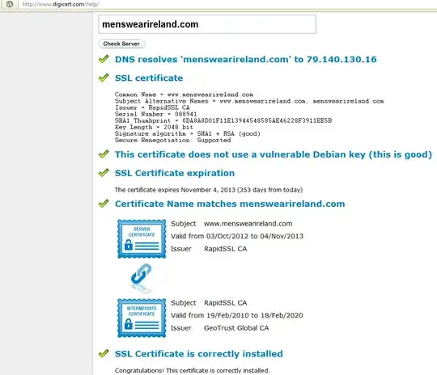Click the vulnerable Debian key heading

[274, 154]
